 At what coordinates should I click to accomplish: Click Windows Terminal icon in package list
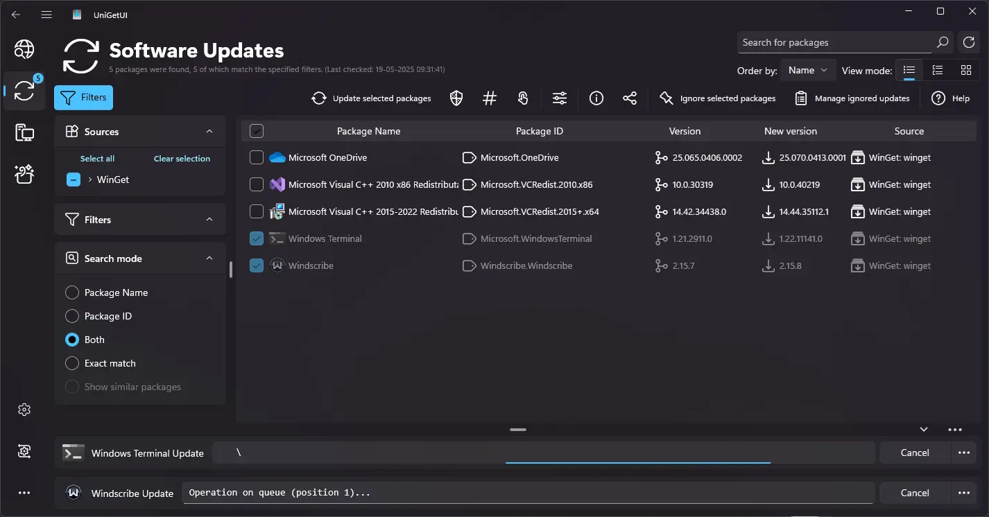click(x=277, y=238)
